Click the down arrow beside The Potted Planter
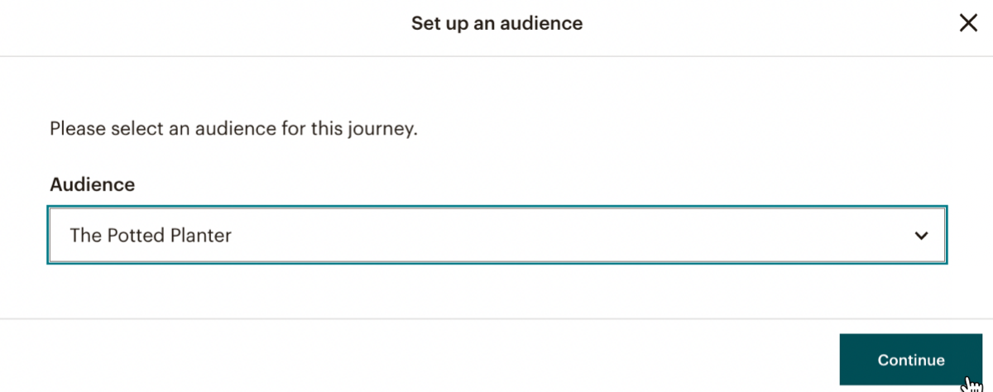Image resolution: width=993 pixels, height=392 pixels. pos(921,236)
